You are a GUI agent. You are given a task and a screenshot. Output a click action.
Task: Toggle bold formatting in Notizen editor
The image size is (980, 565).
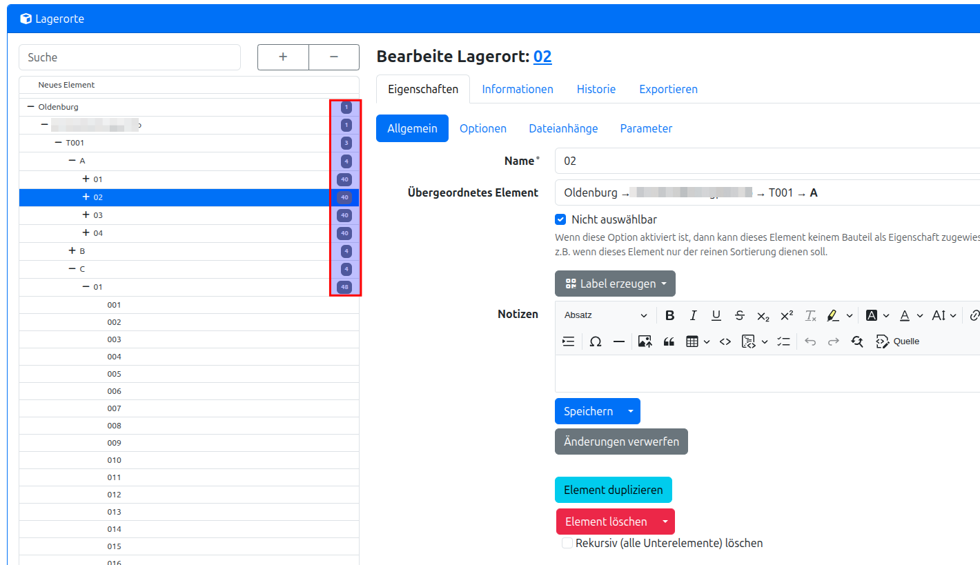click(669, 315)
